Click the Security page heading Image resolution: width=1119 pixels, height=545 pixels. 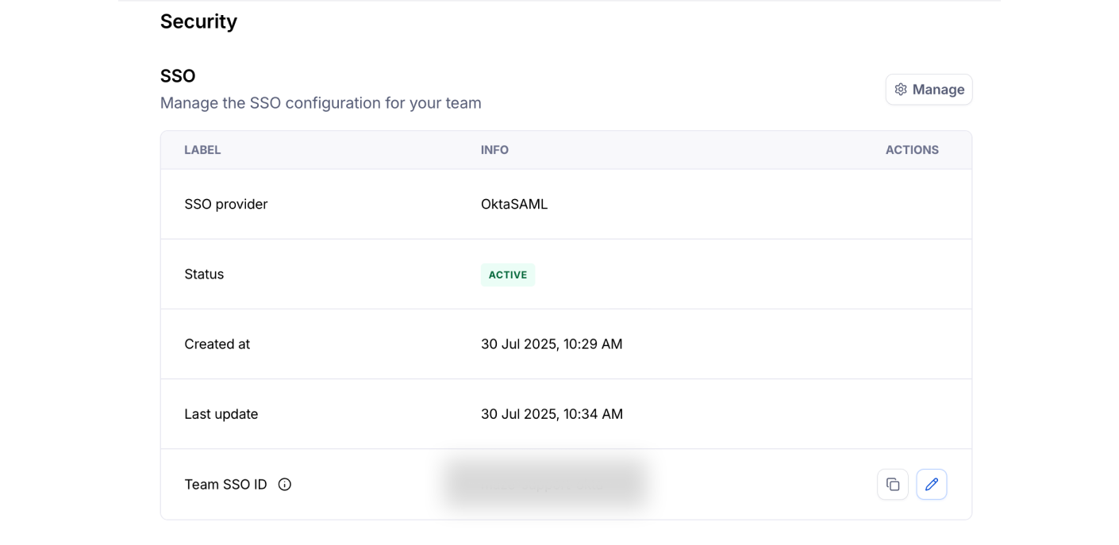[198, 21]
